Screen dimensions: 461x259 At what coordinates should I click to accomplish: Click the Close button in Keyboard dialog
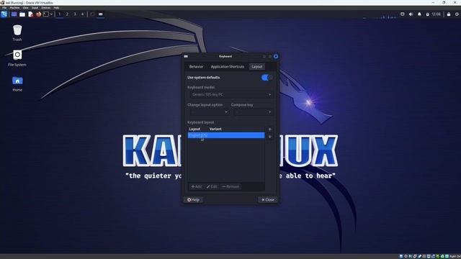click(267, 200)
